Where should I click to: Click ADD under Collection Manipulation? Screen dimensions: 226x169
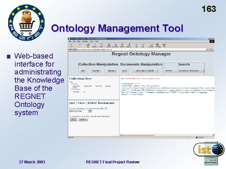83,71
